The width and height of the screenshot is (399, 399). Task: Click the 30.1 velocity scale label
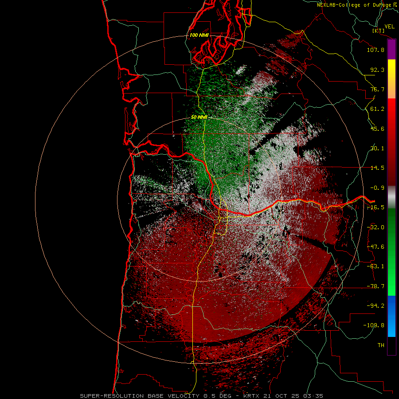(377, 149)
